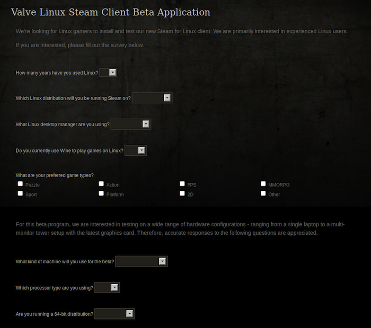Click the Valve Linux Steam Client Beta heading
371x328 pixels.
110,12
